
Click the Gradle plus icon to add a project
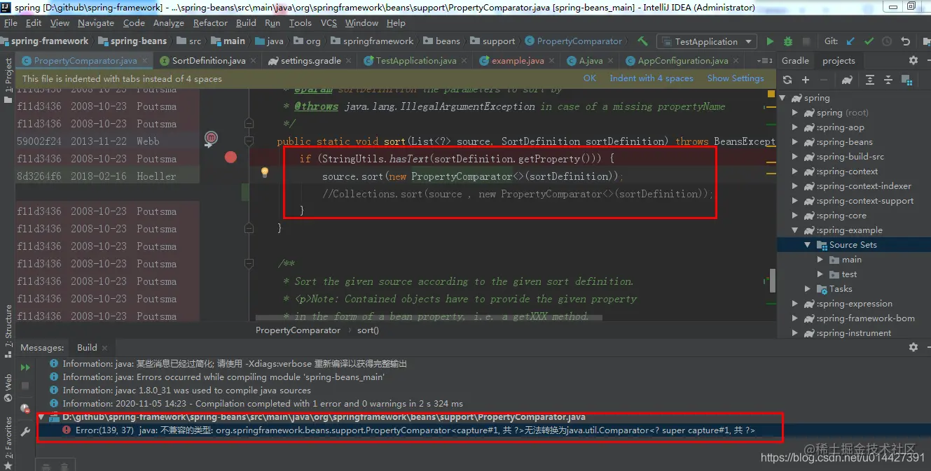pyautogui.click(x=806, y=80)
